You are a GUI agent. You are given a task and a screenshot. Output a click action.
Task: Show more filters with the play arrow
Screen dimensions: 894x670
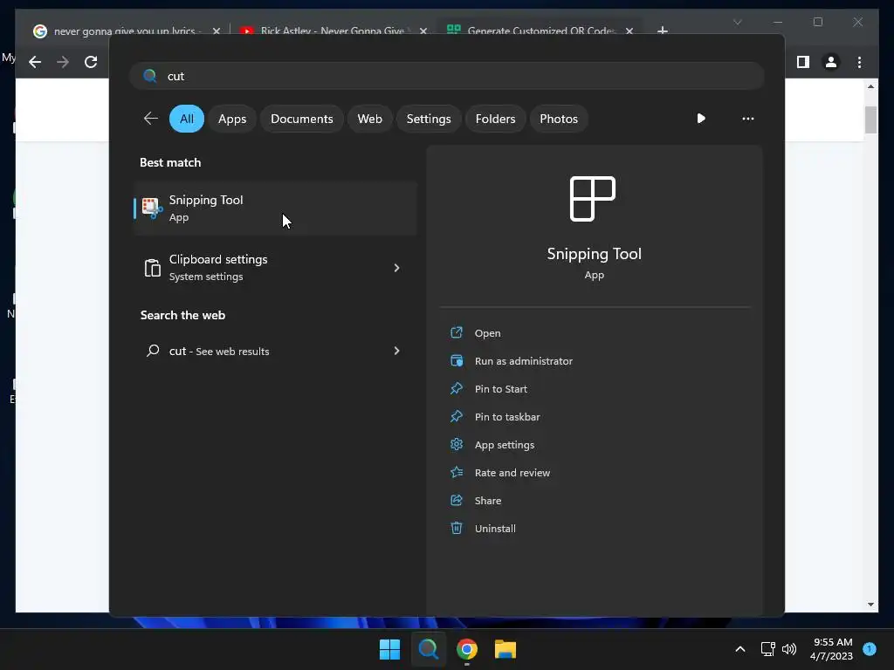701,119
